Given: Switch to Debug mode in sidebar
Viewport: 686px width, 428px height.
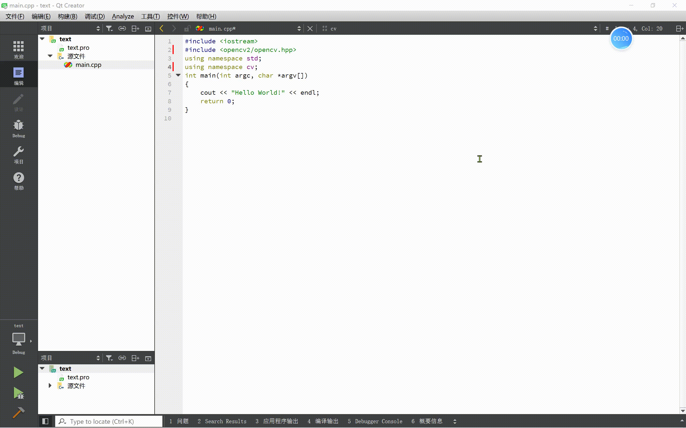Looking at the screenshot, I should point(18,128).
